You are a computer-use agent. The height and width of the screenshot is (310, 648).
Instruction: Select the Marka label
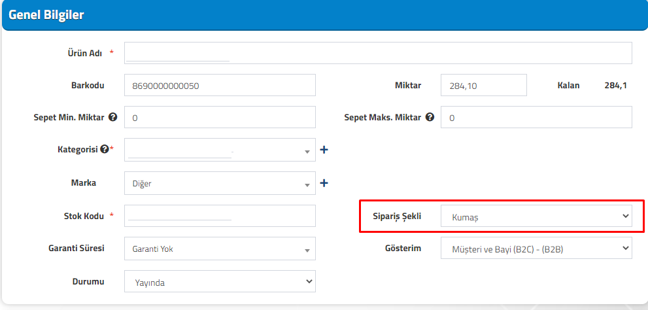click(84, 182)
